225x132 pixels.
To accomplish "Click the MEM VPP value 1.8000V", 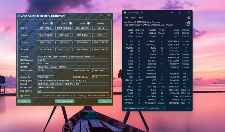I will [185, 64].
